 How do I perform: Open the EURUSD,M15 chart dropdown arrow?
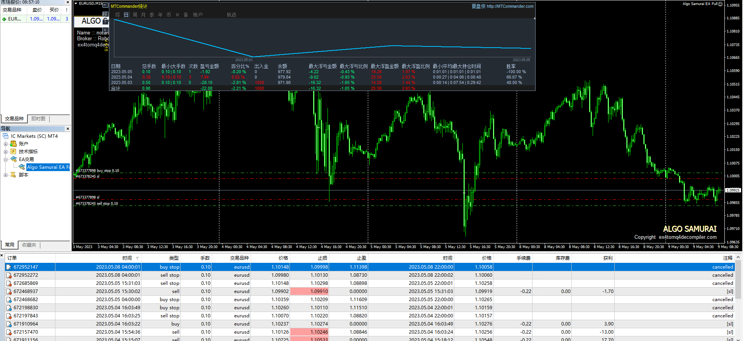click(x=76, y=3)
